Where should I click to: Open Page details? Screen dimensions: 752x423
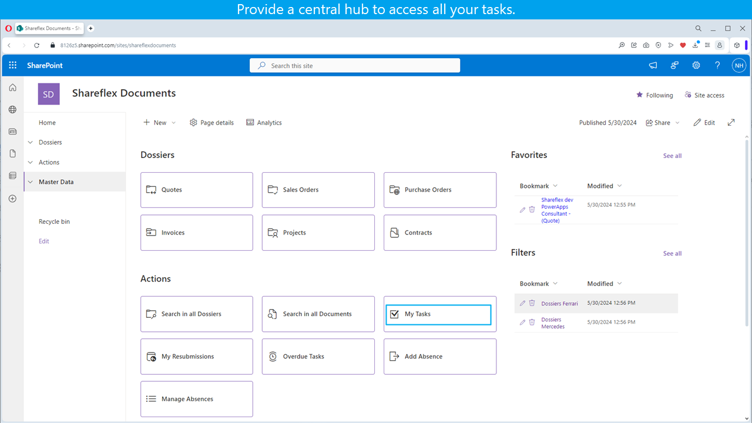211,123
